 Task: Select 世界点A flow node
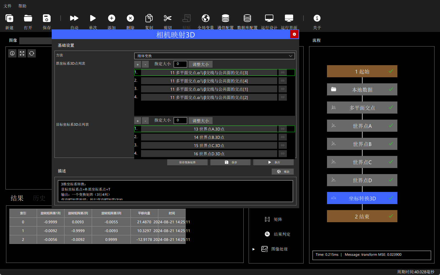click(362, 126)
